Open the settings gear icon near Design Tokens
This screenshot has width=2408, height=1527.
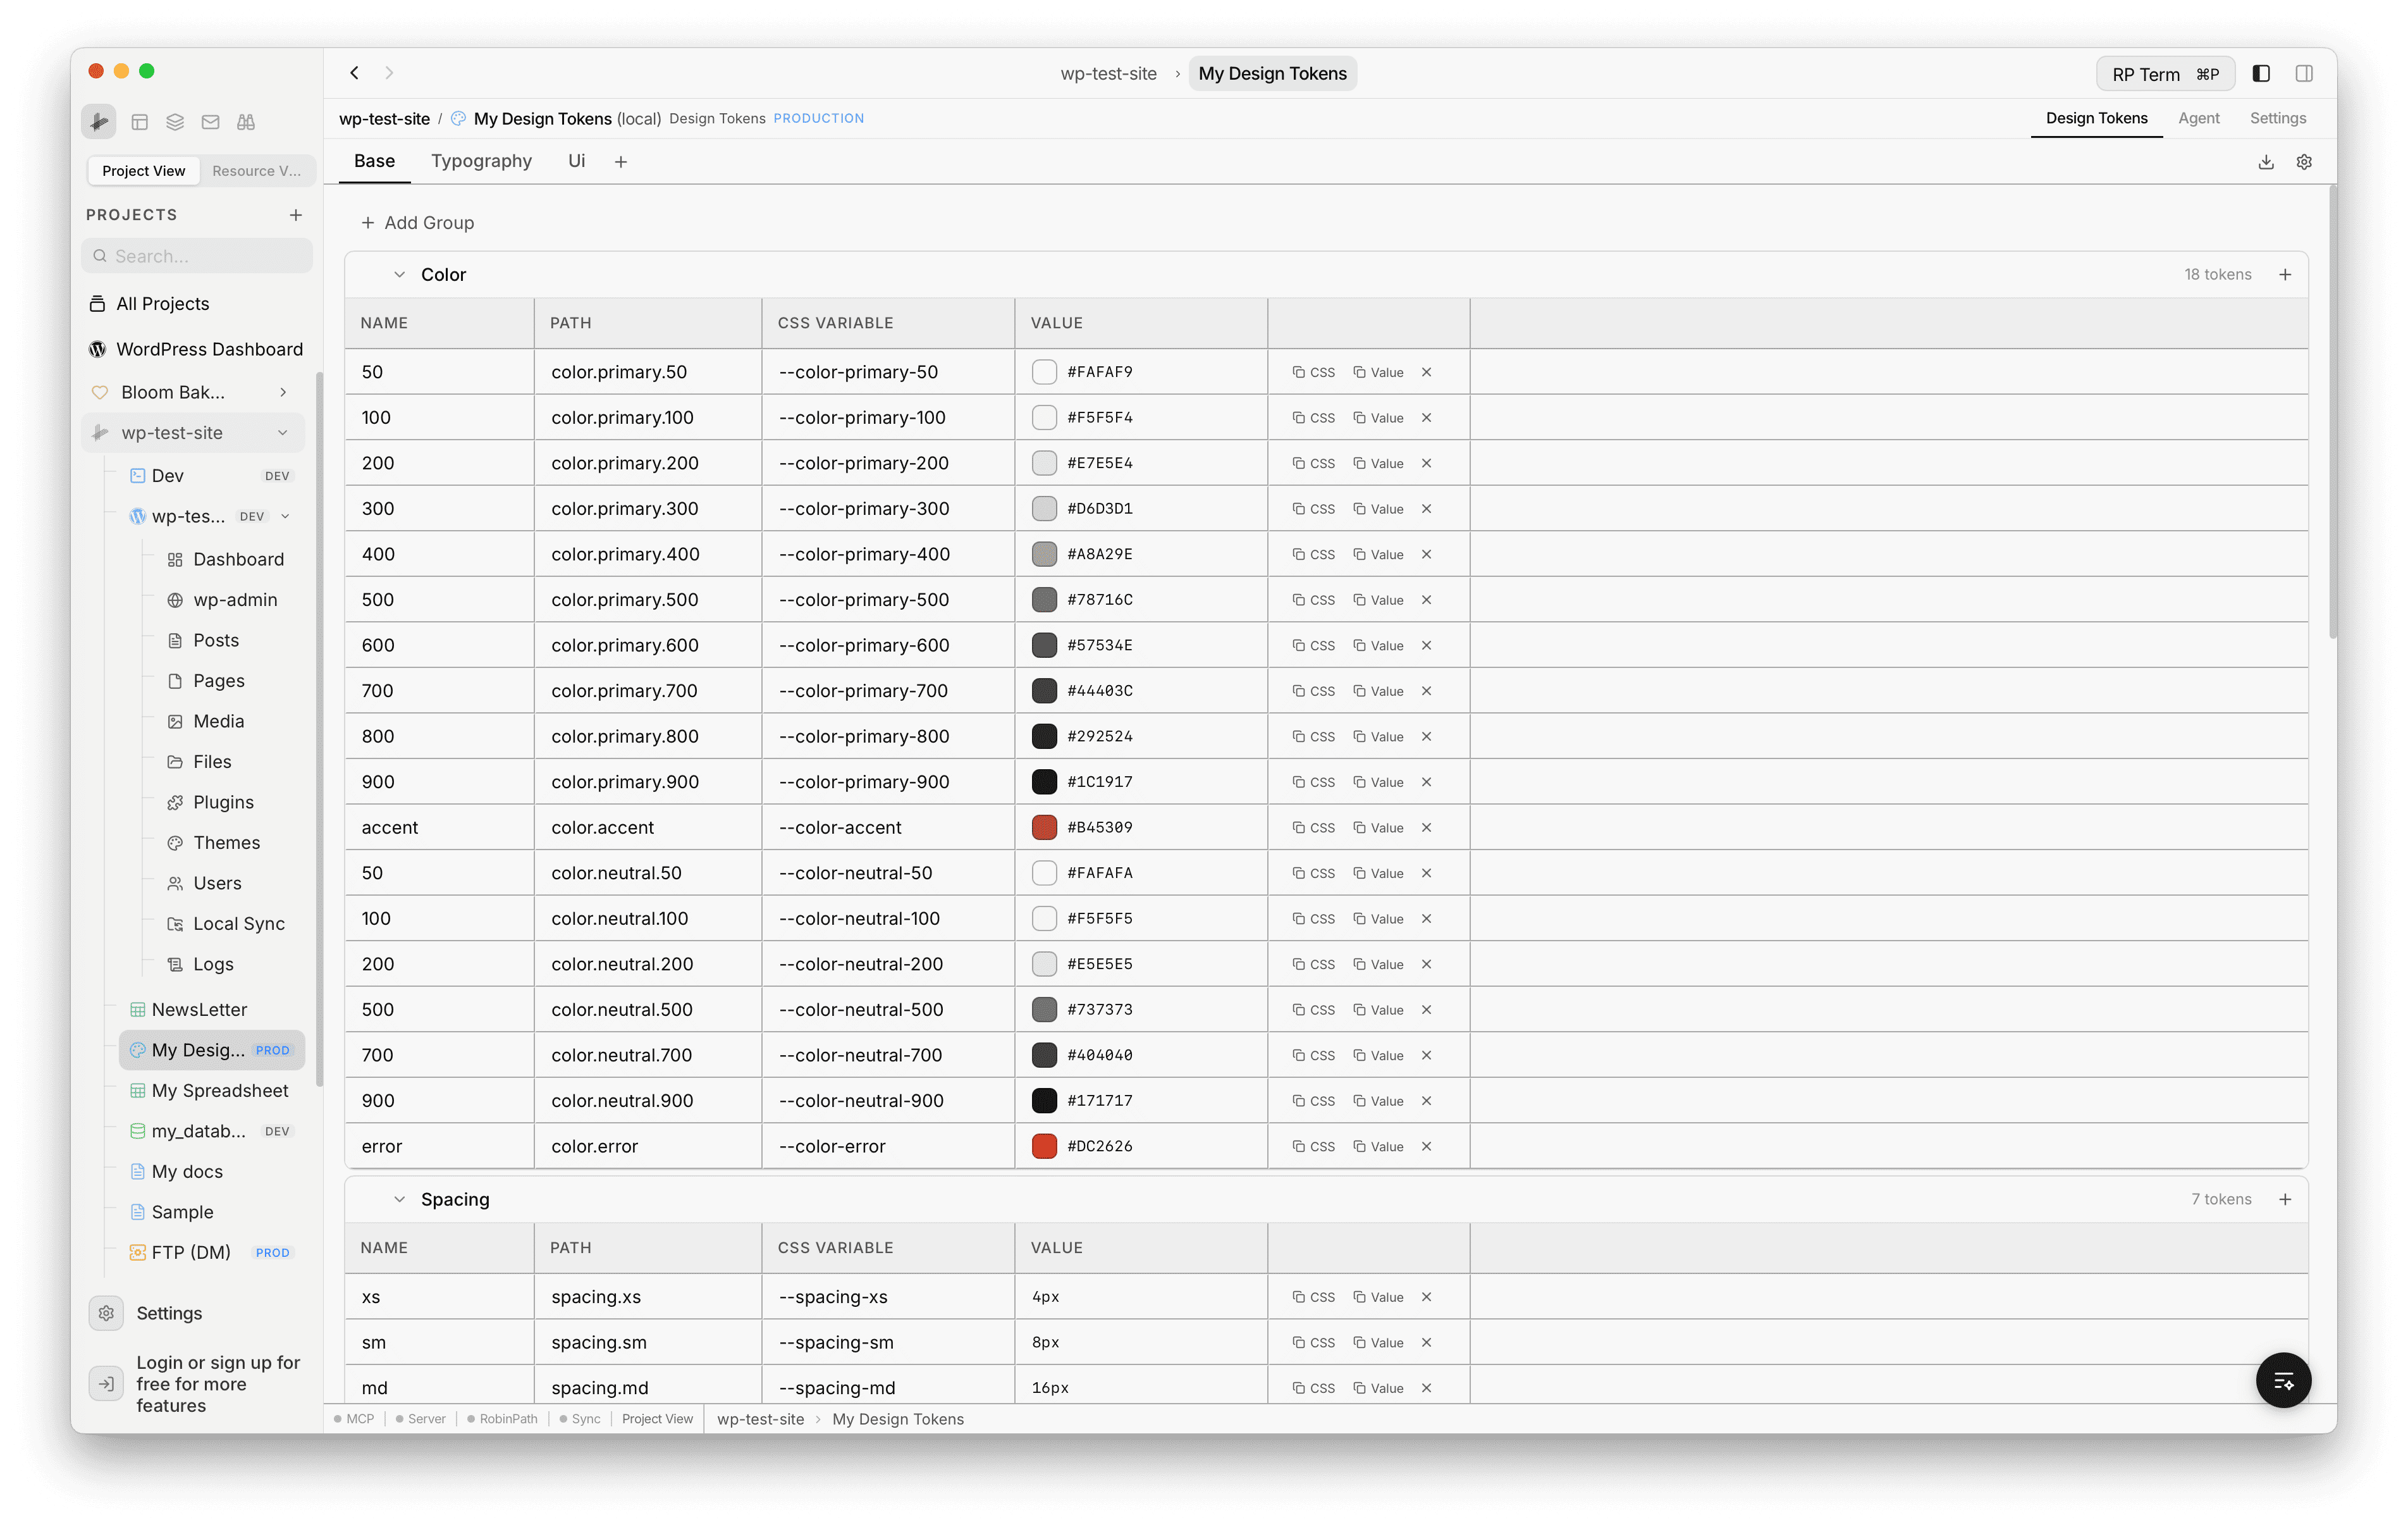[2304, 161]
